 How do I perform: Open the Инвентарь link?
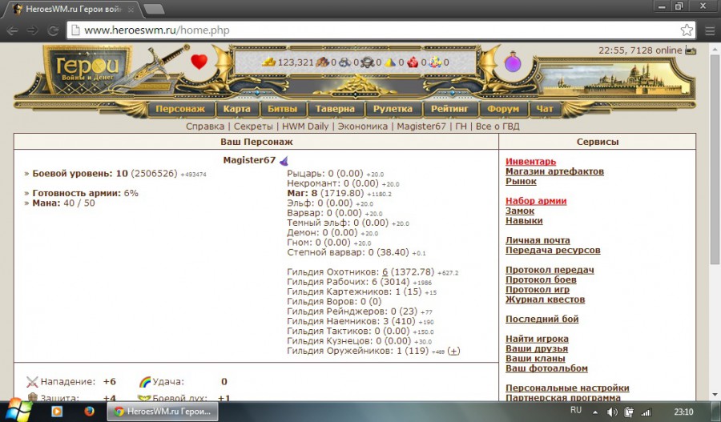tap(530, 162)
